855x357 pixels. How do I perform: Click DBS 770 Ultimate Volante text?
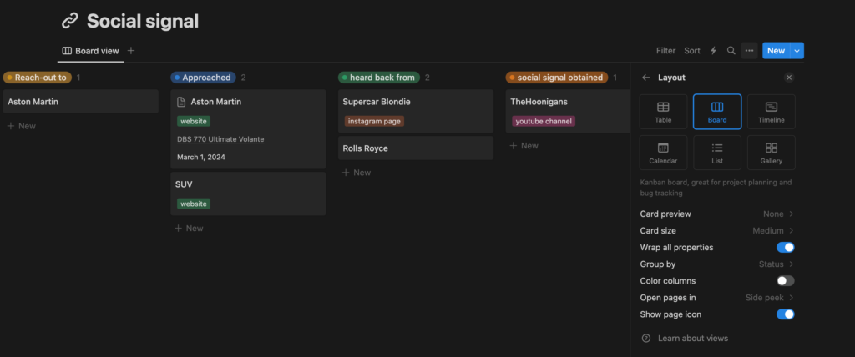pos(220,139)
